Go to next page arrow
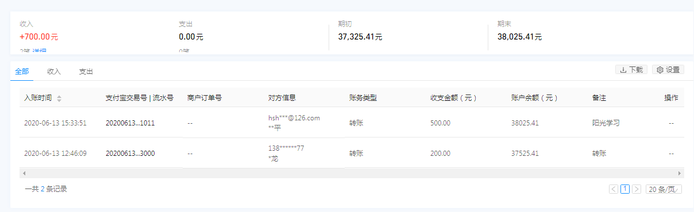694x212 pixels. tap(637, 189)
